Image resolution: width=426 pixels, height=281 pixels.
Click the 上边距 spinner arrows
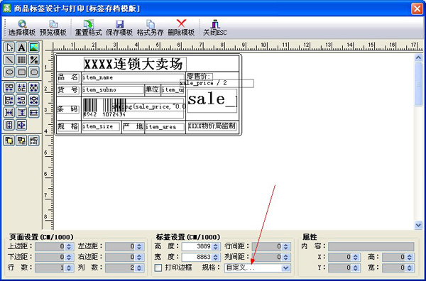click(x=69, y=246)
